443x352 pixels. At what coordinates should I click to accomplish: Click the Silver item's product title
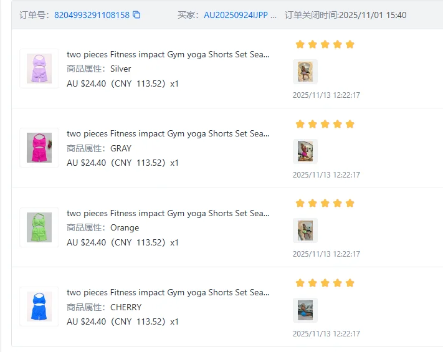coord(168,55)
